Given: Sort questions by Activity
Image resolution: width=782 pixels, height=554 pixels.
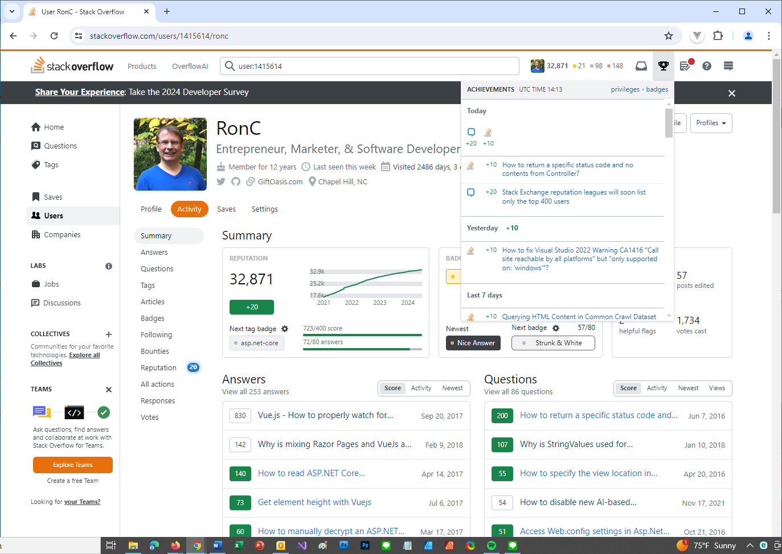Looking at the screenshot, I should point(657,388).
